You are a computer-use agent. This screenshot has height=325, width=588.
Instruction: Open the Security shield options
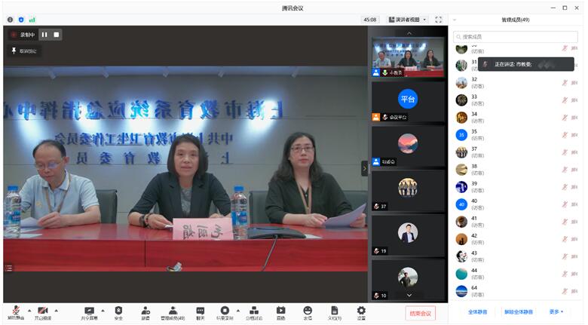pyautogui.click(x=118, y=312)
